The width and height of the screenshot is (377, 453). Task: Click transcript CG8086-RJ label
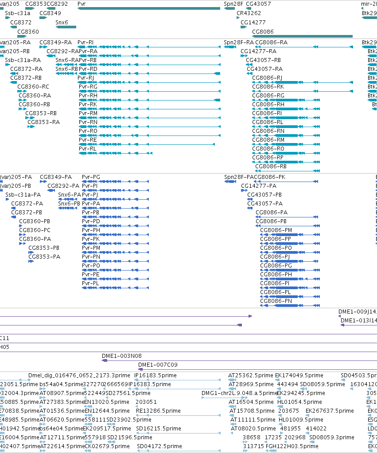tap(267, 78)
